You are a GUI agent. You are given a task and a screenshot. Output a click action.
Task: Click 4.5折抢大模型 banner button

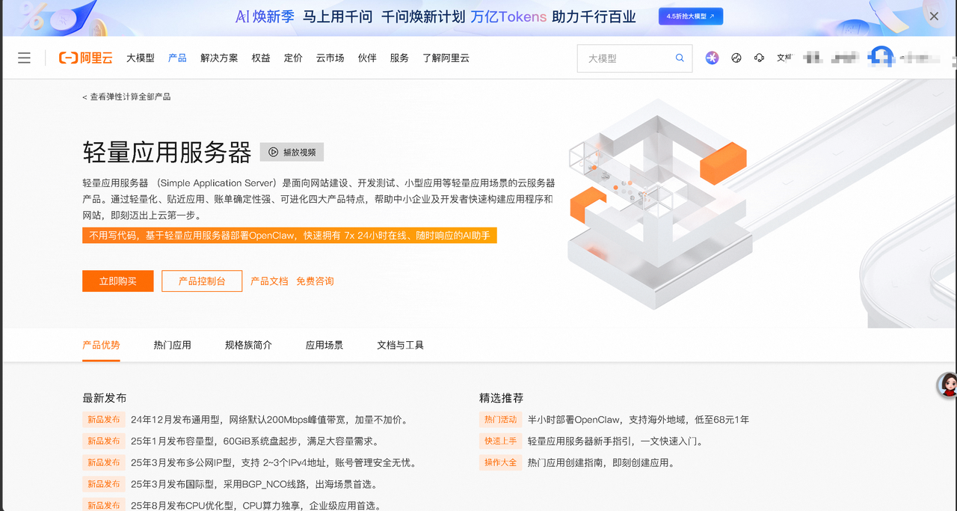(690, 16)
